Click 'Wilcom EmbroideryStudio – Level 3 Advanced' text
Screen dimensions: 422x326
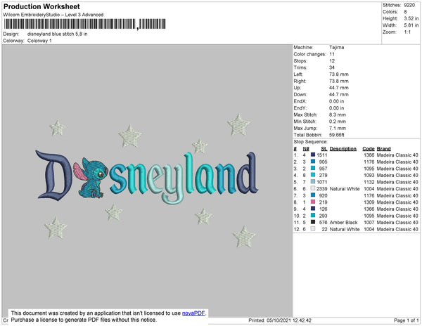(53, 15)
